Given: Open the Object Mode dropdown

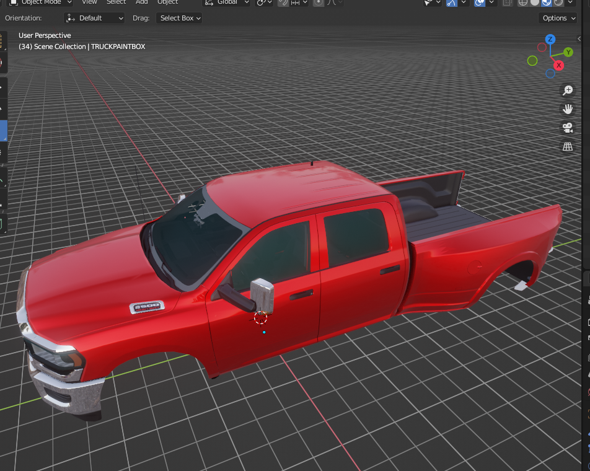Looking at the screenshot, I should [40, 2].
